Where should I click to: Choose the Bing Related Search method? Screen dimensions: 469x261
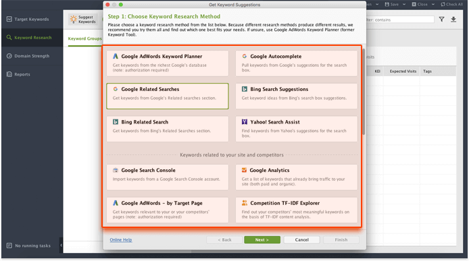pyautogui.click(x=168, y=129)
